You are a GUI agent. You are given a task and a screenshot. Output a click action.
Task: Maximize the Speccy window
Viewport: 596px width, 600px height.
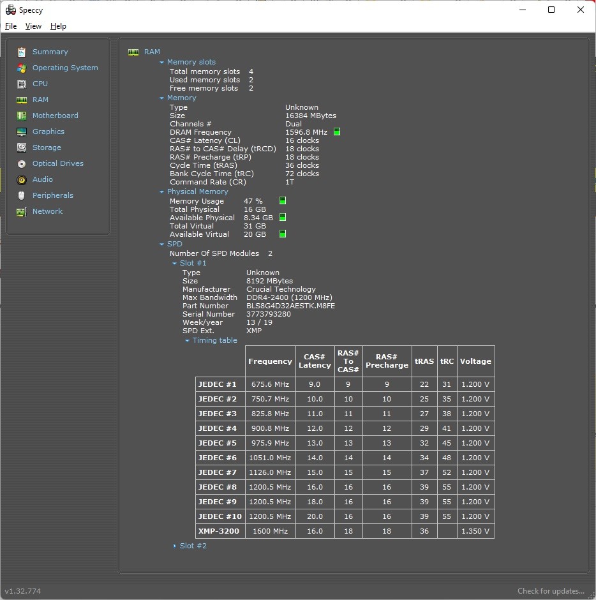551,10
